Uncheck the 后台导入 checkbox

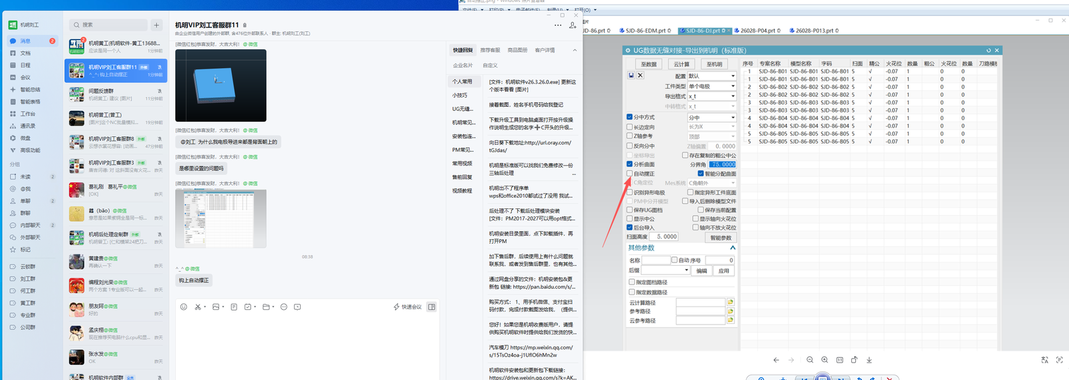(629, 227)
